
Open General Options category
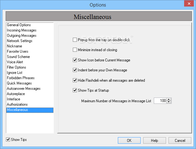pos(30,25)
